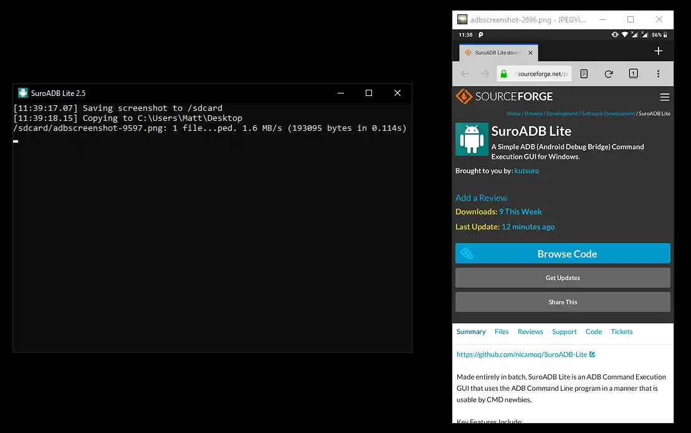Click the SuroADB Lite Android project icon
Screen dimensions: 691x433
point(472,139)
